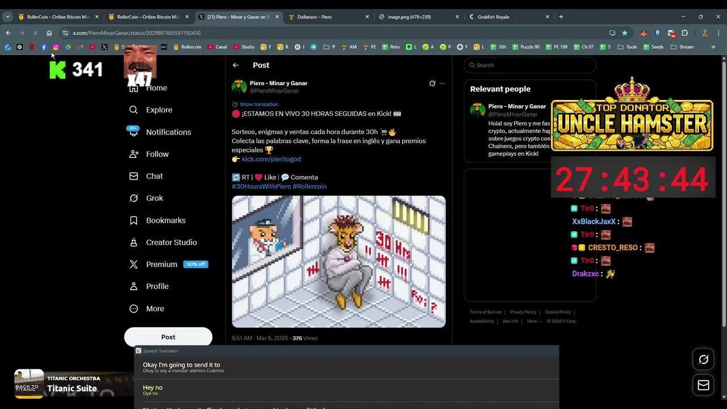
Task: Open the Telegram bookmark icon
Action: point(314,47)
